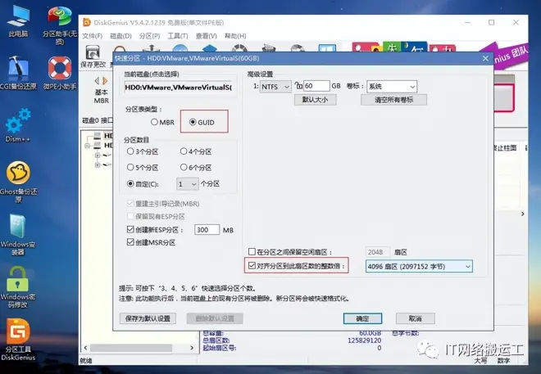Click the partition size field showing 60

pos(316,86)
